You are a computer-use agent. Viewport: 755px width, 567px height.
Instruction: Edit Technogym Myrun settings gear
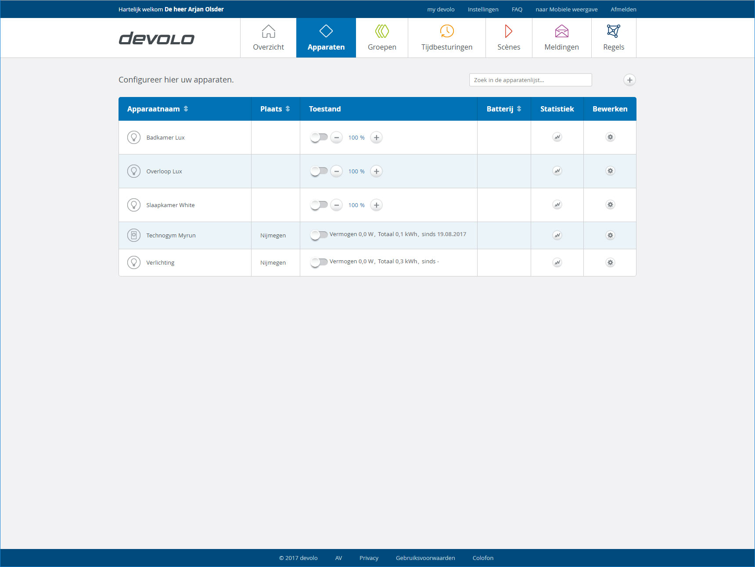(610, 235)
